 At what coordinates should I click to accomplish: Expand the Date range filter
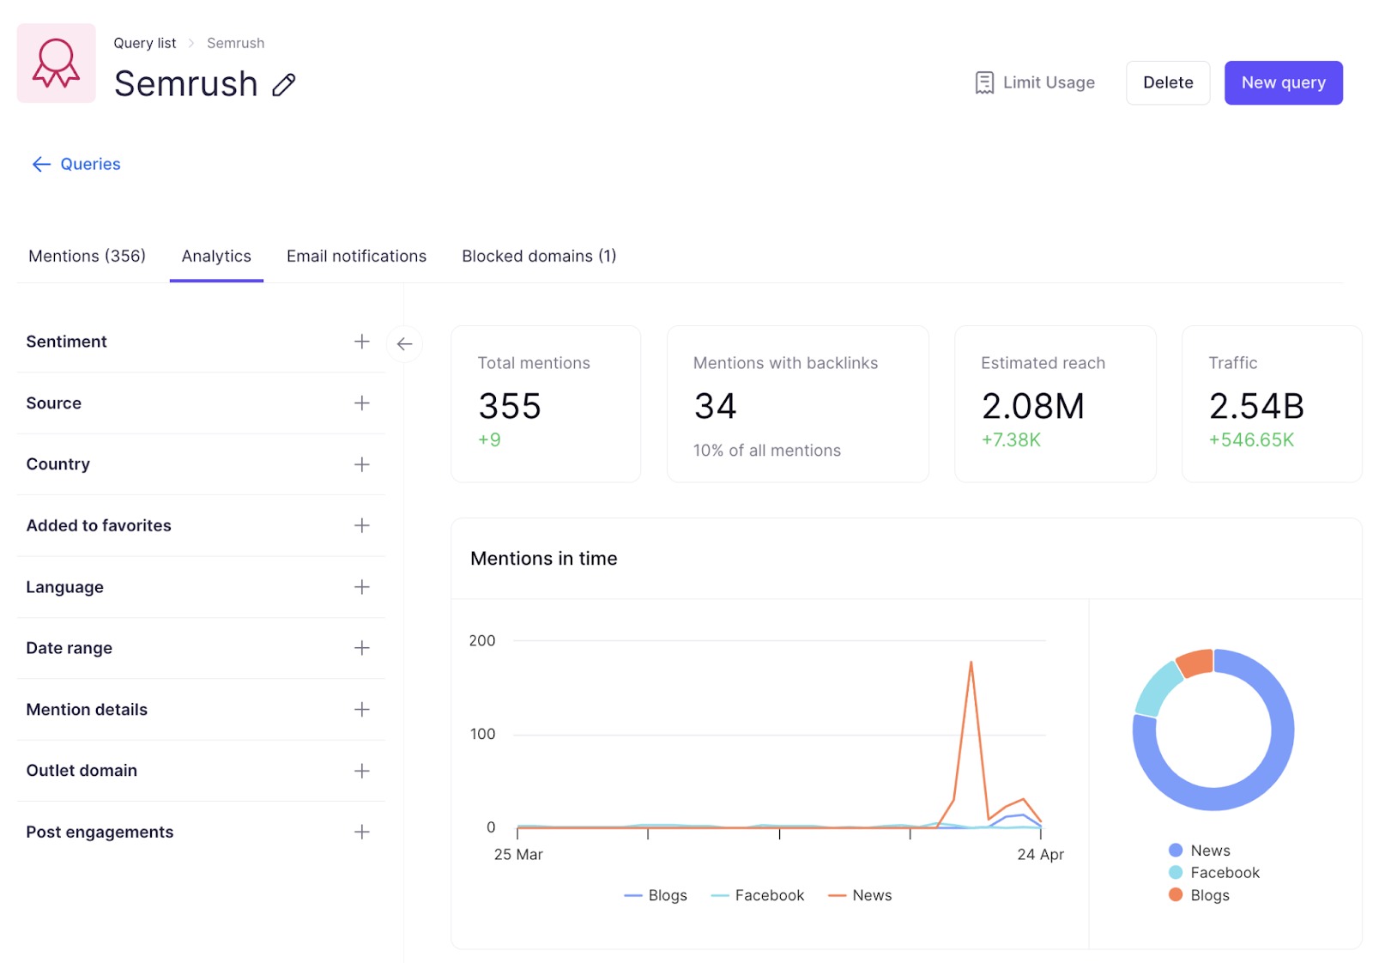click(362, 648)
